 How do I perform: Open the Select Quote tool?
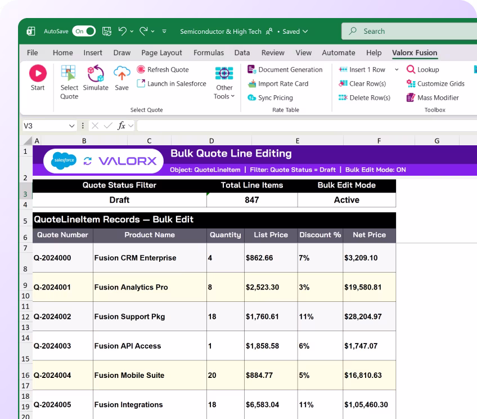69,82
